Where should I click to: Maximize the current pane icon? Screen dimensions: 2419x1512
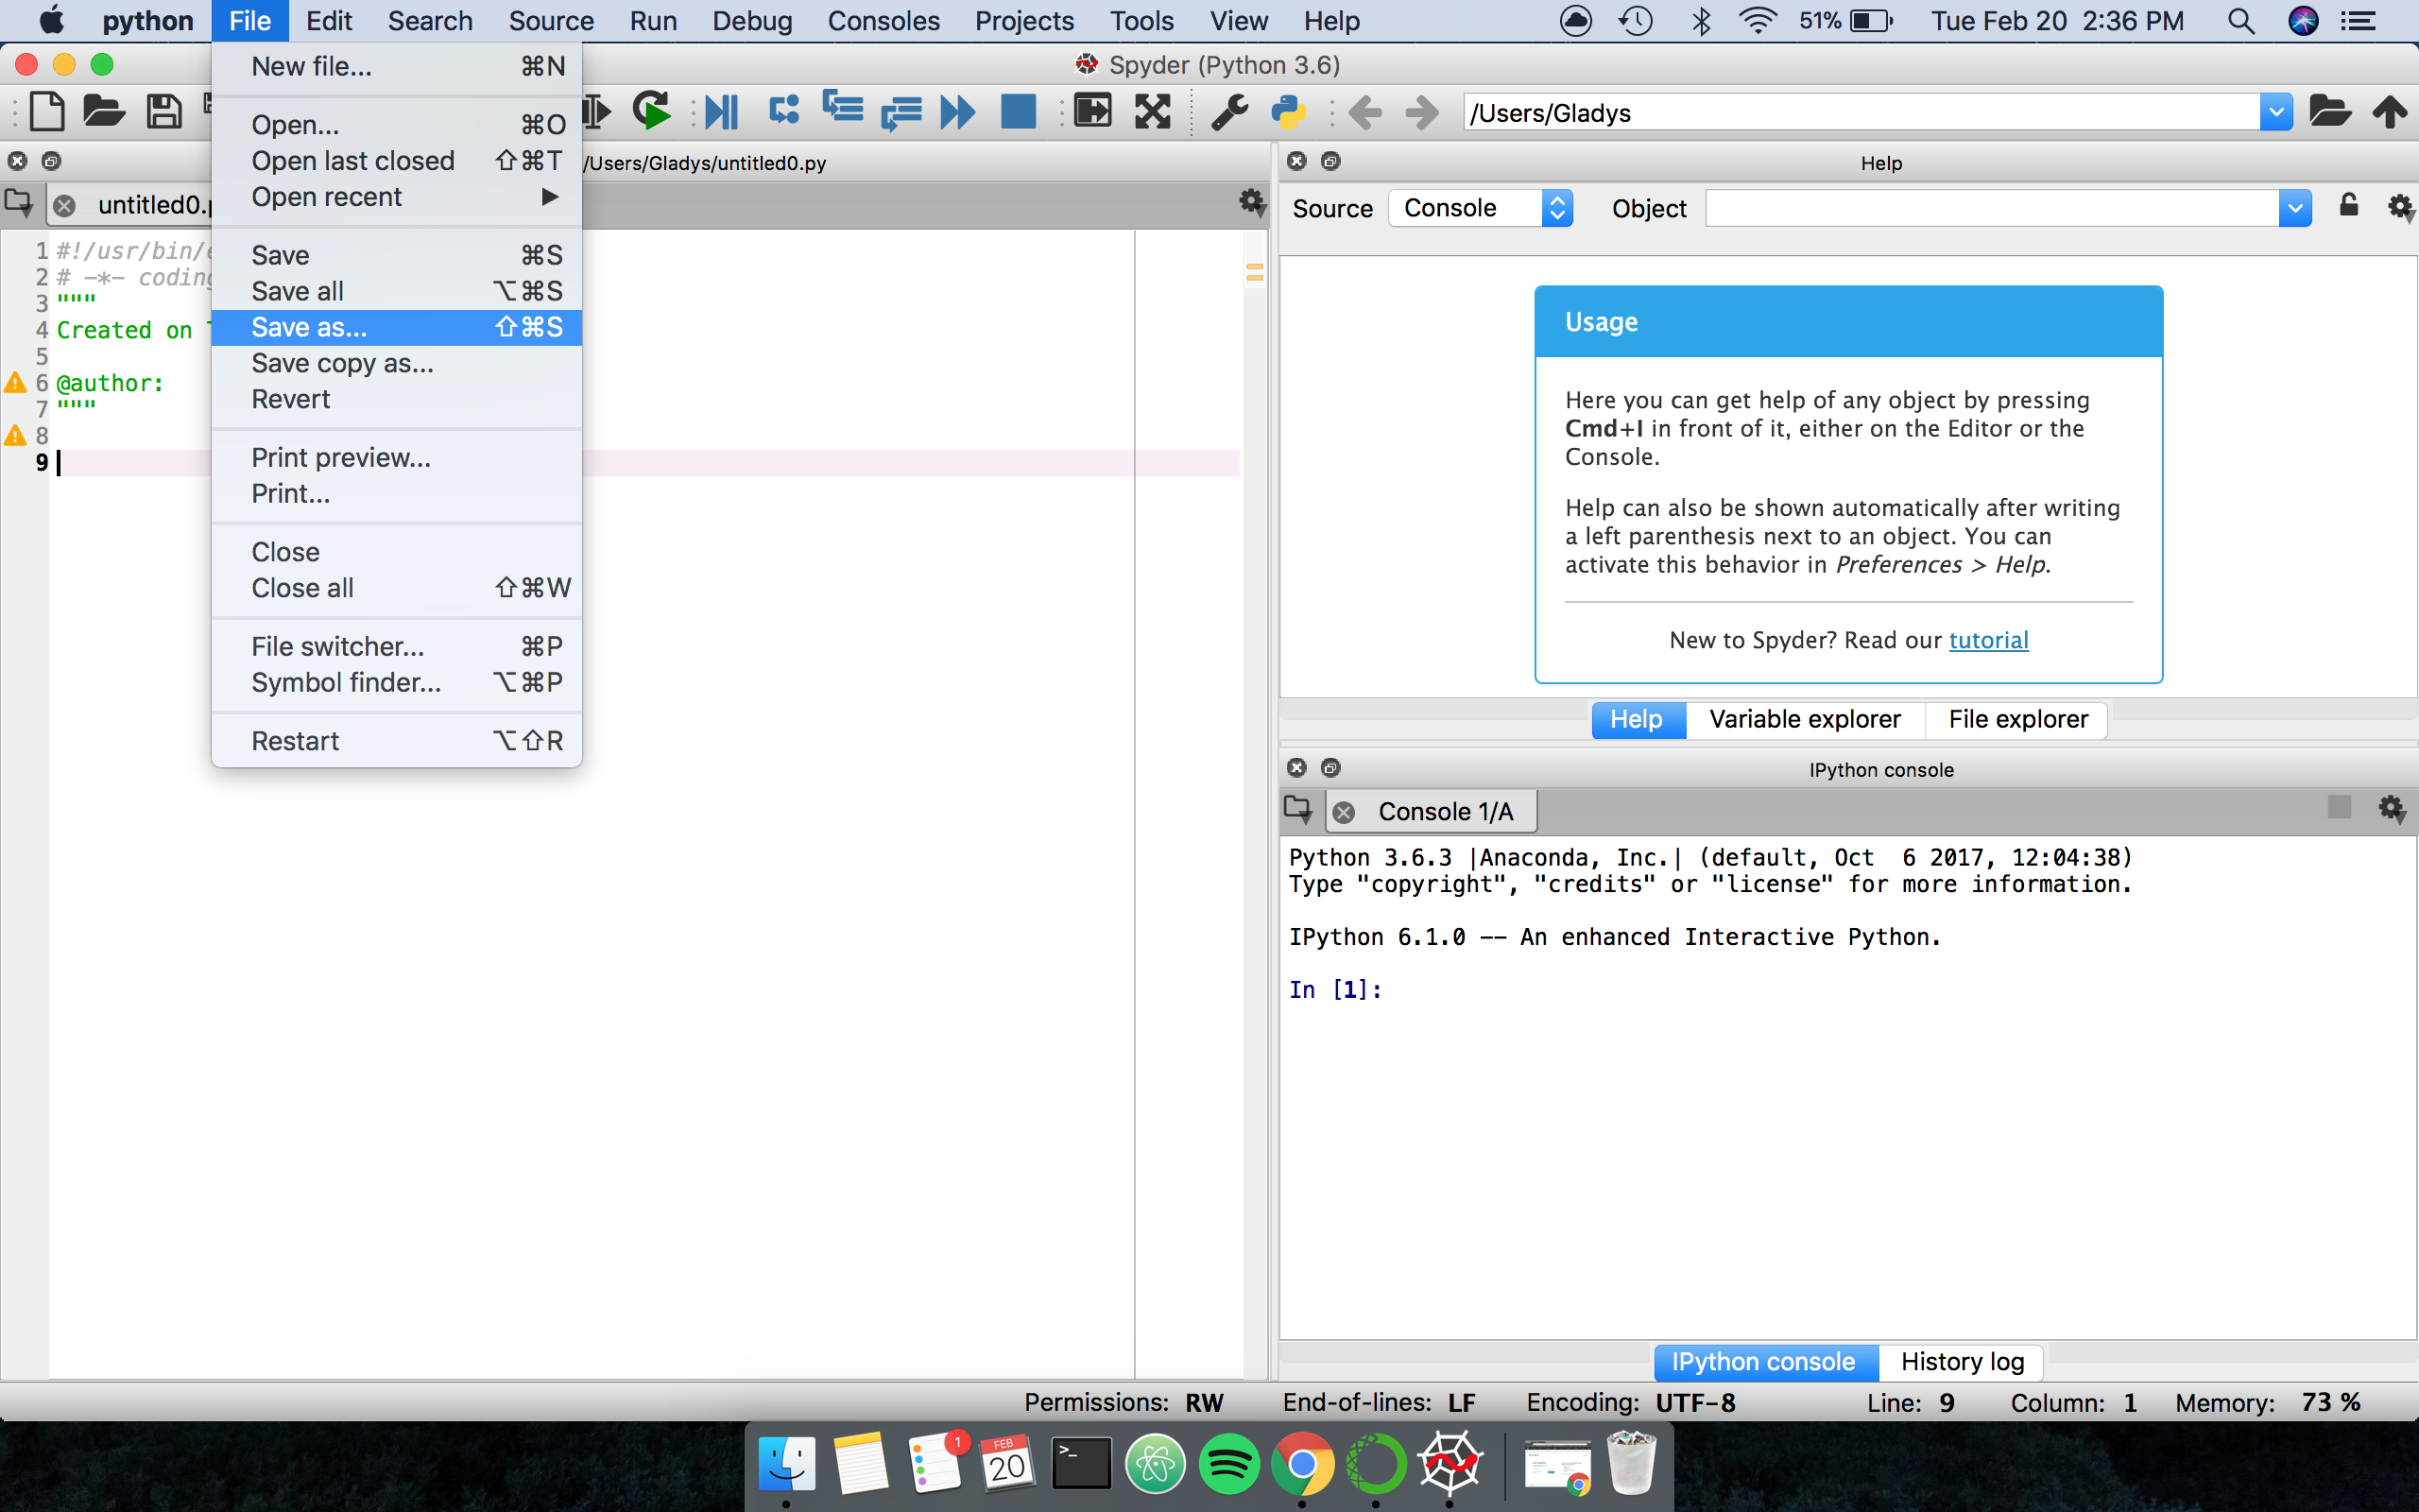[1091, 111]
